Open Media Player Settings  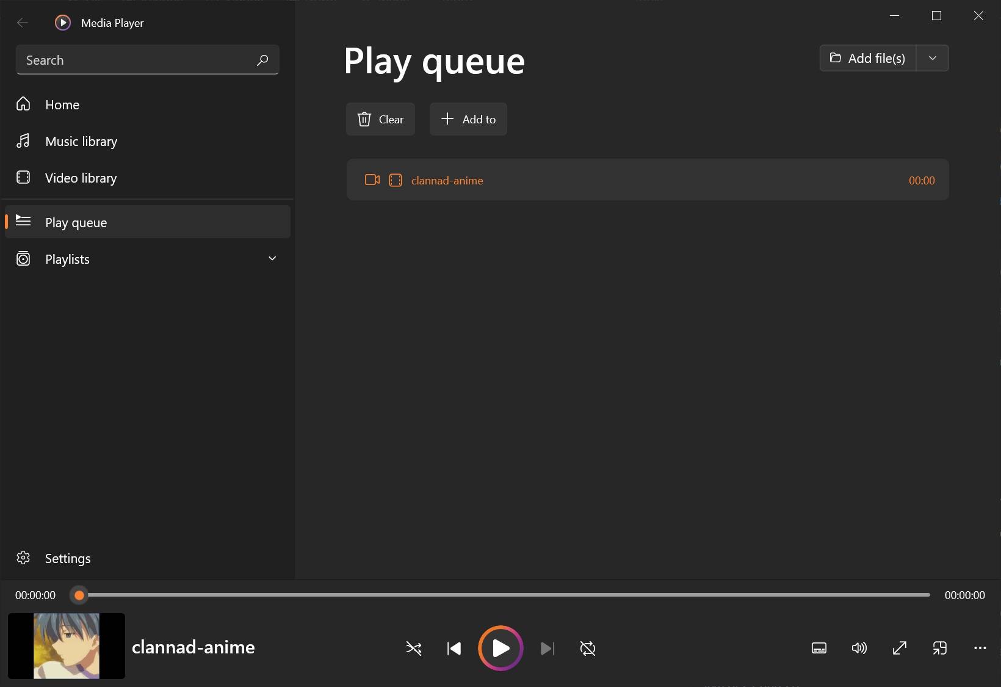tap(68, 558)
